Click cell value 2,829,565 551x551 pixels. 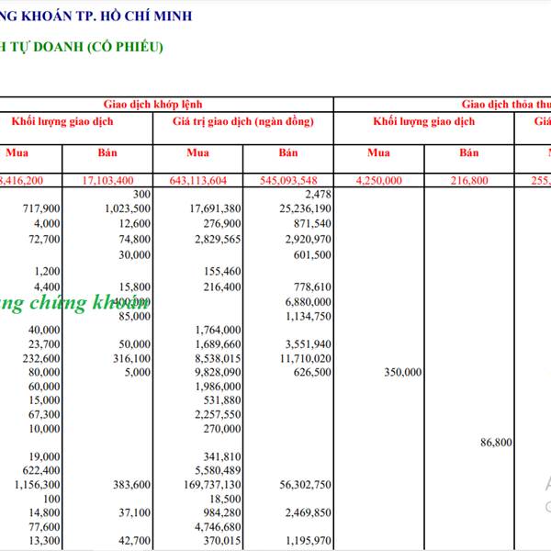click(218, 240)
